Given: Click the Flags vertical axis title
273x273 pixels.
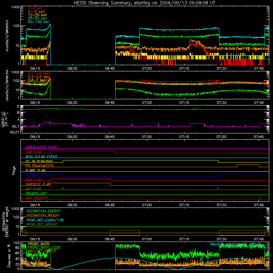Looking at the screenshot, I should point(14,170).
